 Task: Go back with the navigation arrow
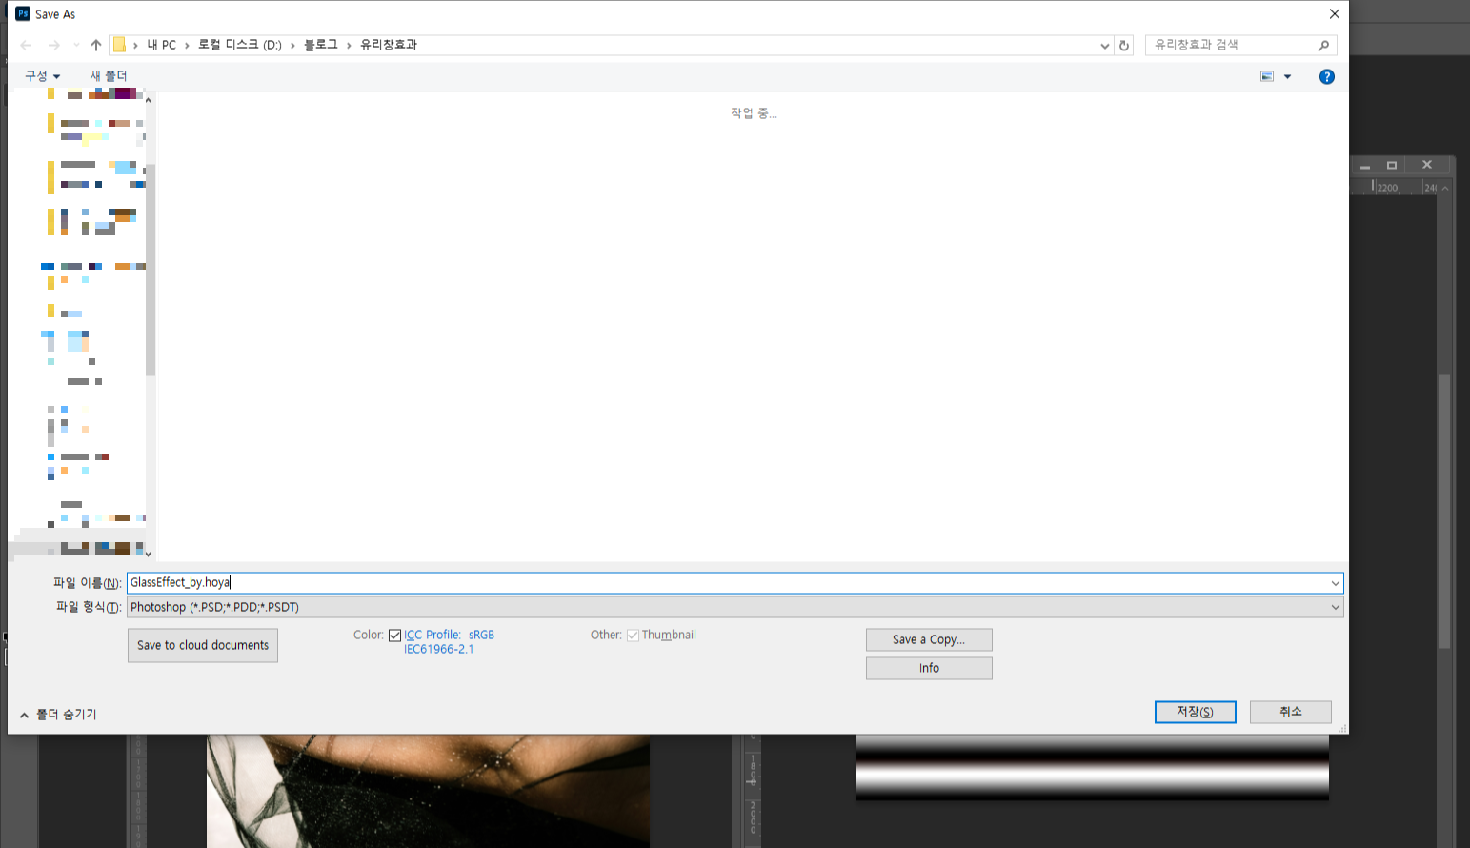pyautogui.click(x=27, y=45)
